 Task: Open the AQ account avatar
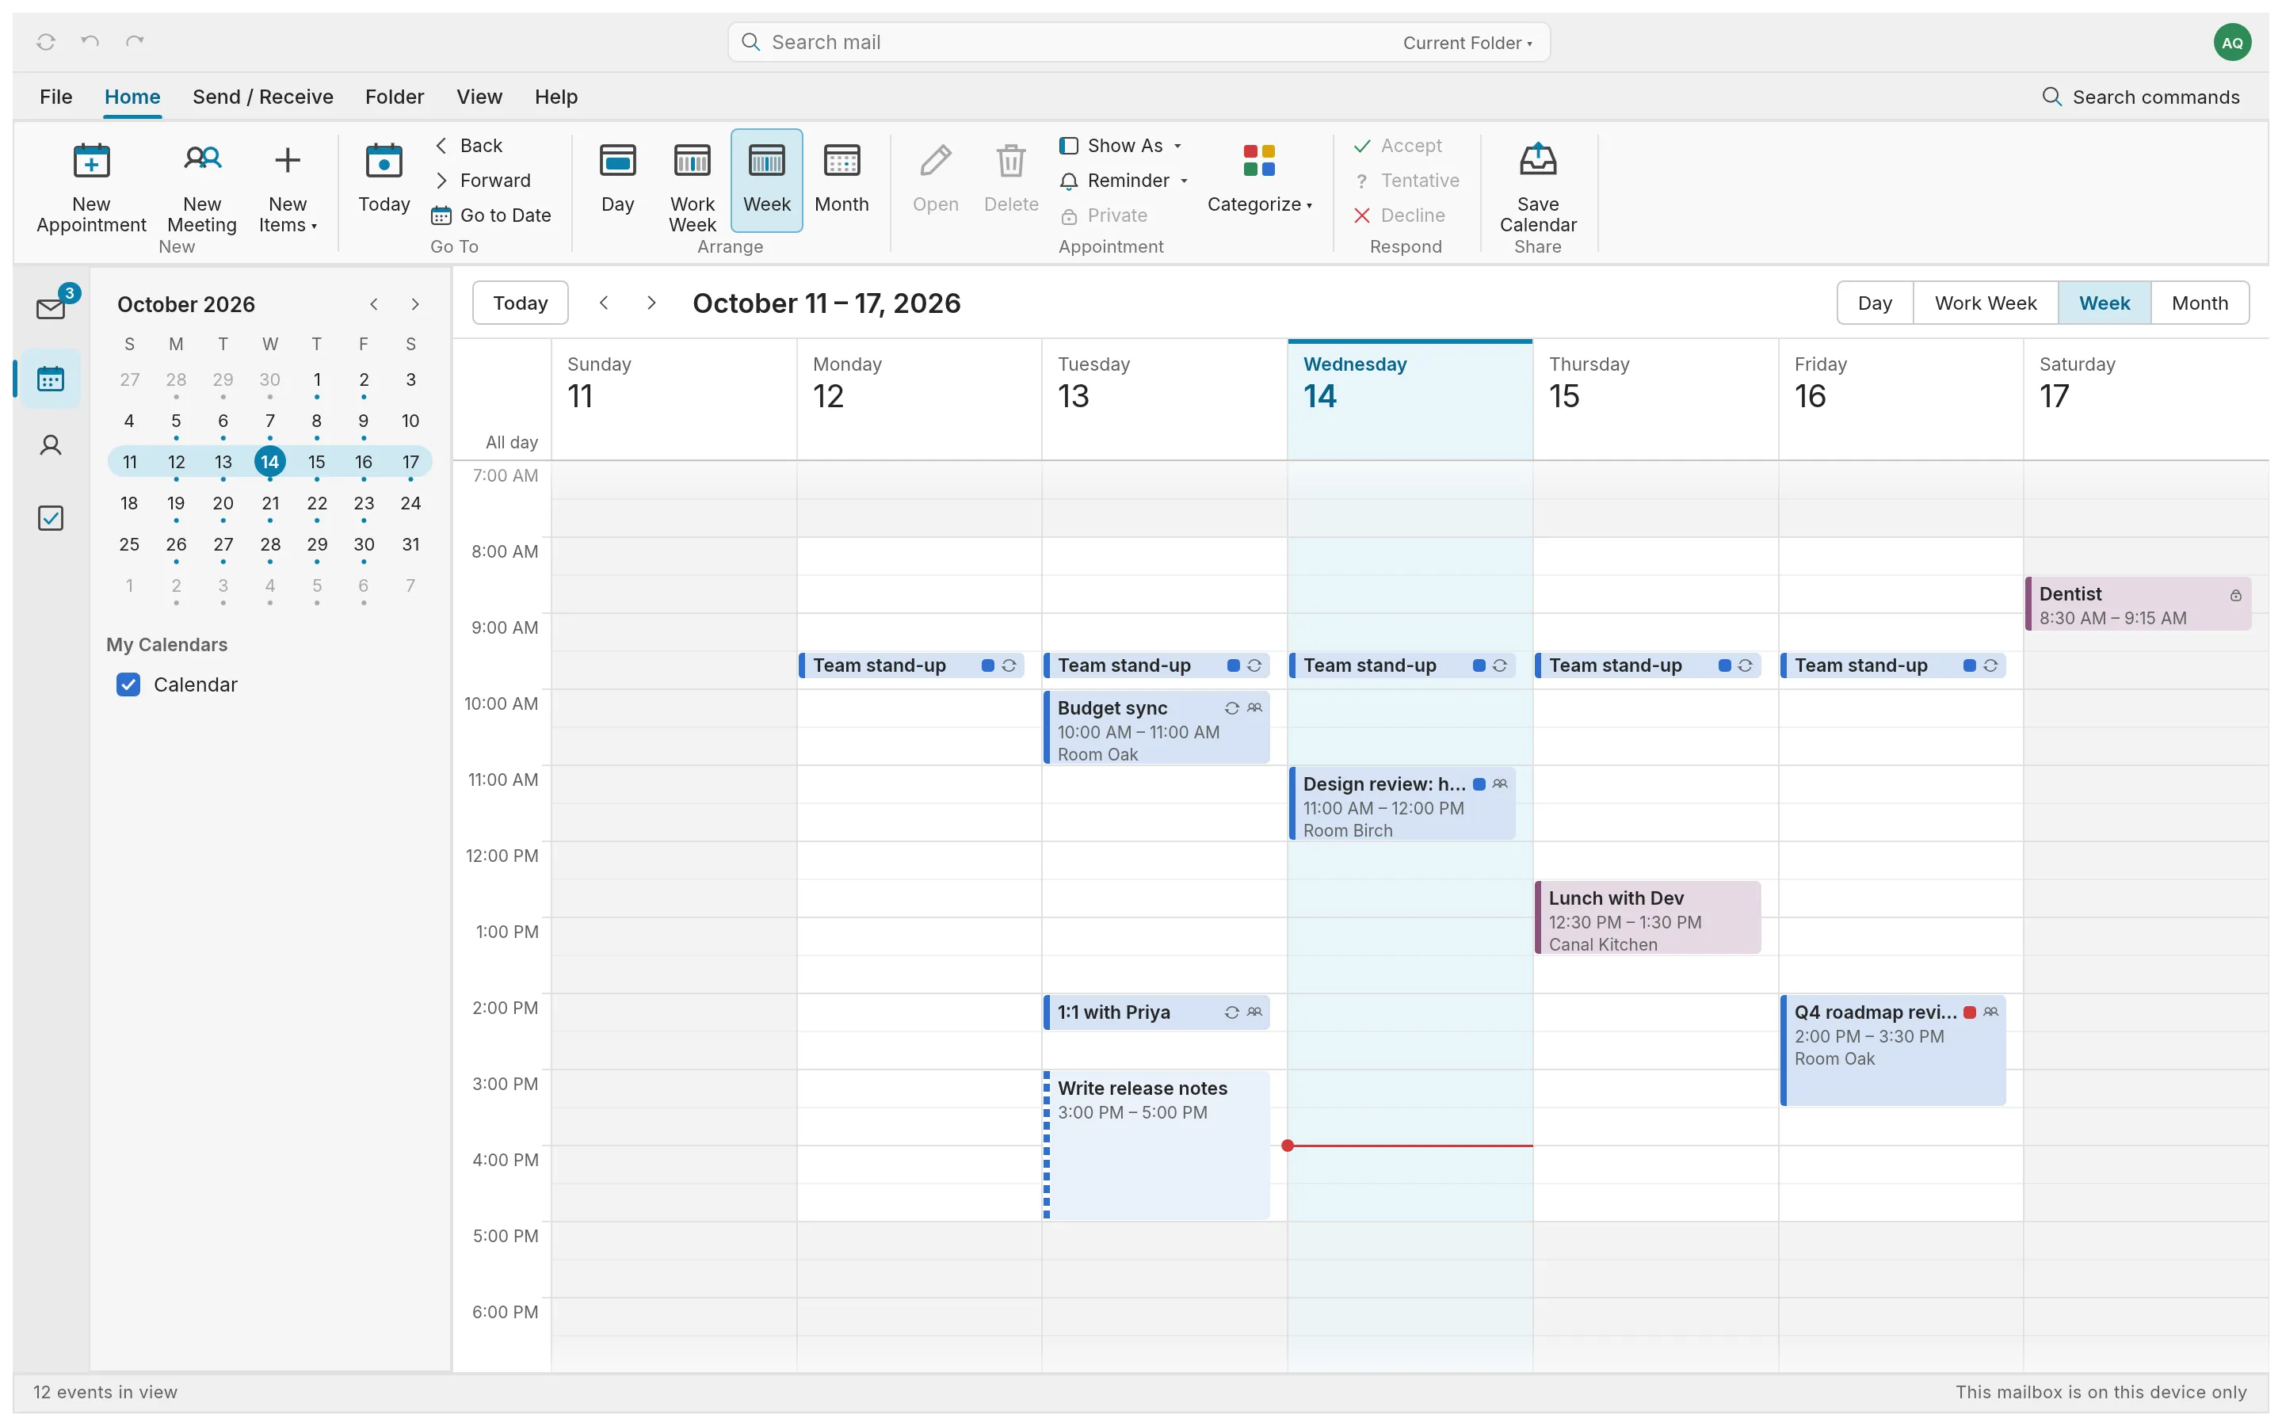pos(2231,43)
